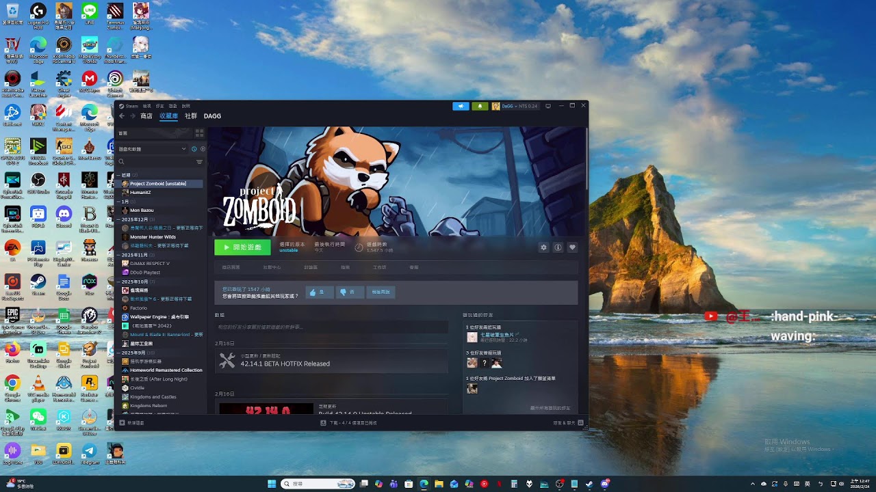Collapse the 2025年12月 group
The height and width of the screenshot is (492, 876).
click(x=118, y=219)
